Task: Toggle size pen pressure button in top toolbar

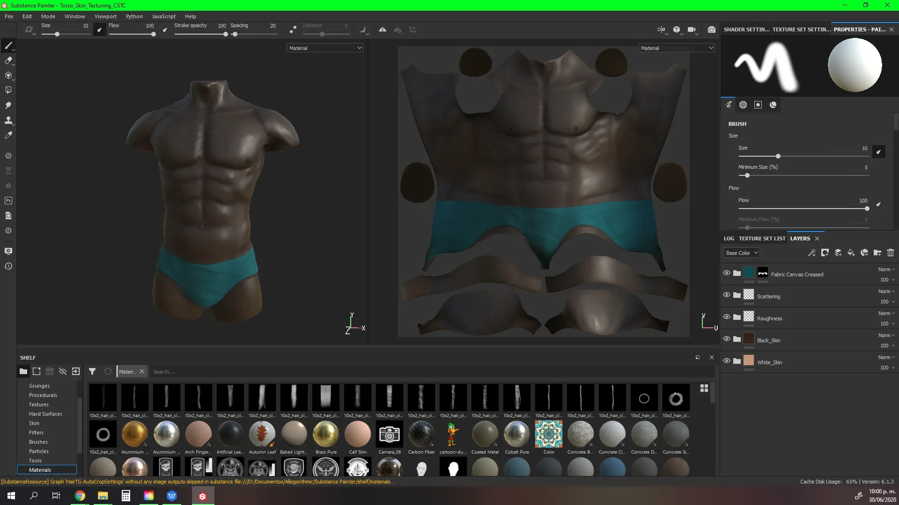Action: [99, 29]
